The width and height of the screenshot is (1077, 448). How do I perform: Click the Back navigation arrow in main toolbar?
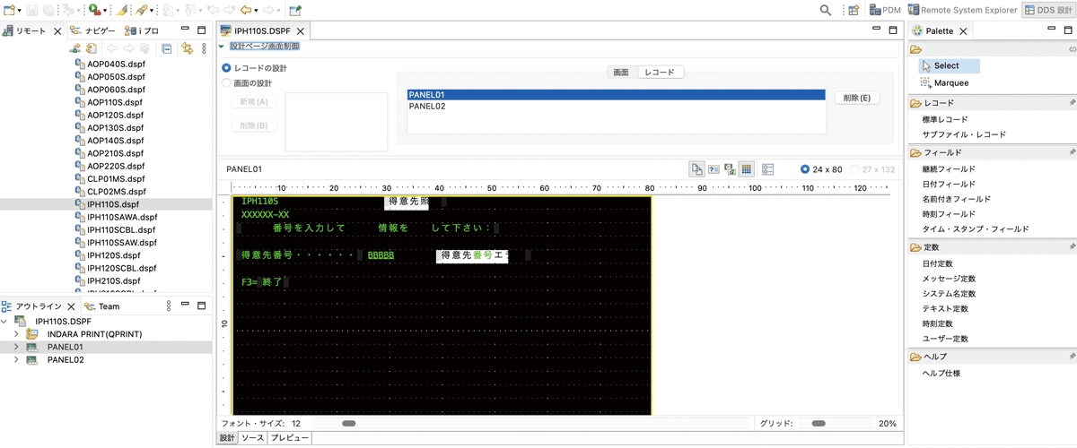coord(246,10)
